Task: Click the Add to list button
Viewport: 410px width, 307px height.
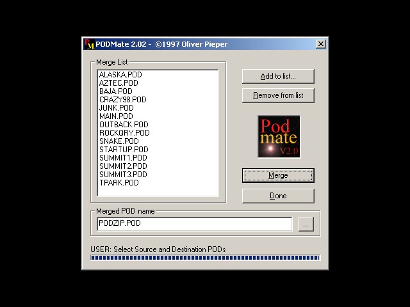Action: click(x=278, y=76)
